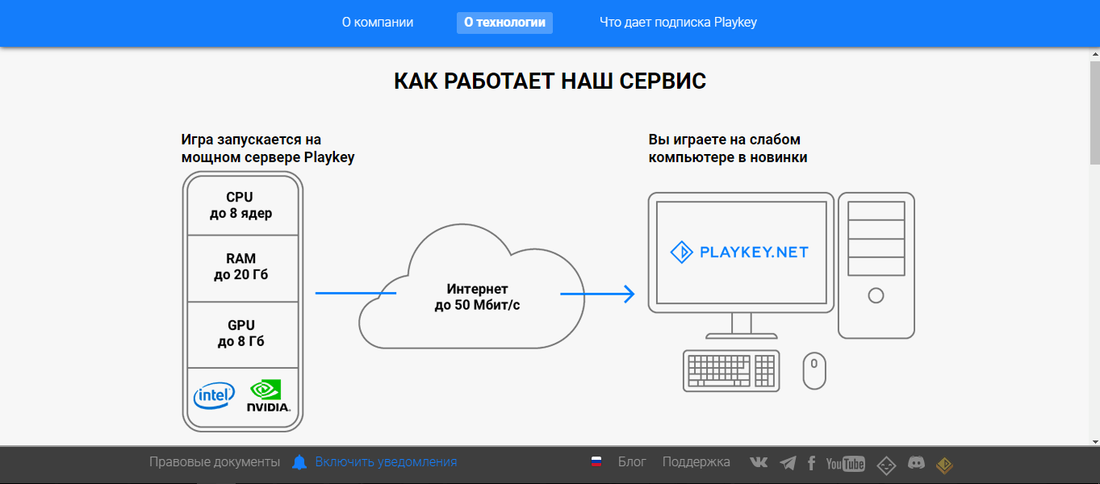Open the Discord server icon
Screen dimensions: 1100x484
tap(916, 462)
